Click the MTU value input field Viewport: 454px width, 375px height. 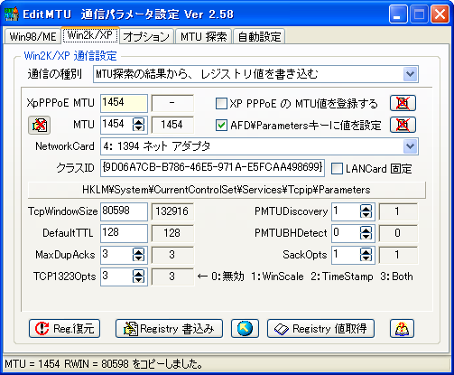[116, 125]
